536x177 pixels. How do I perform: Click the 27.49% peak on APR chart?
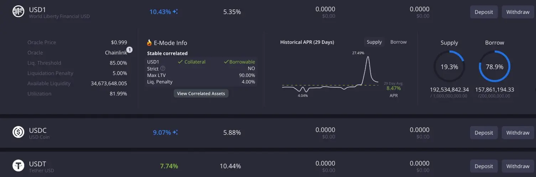pyautogui.click(x=368, y=57)
